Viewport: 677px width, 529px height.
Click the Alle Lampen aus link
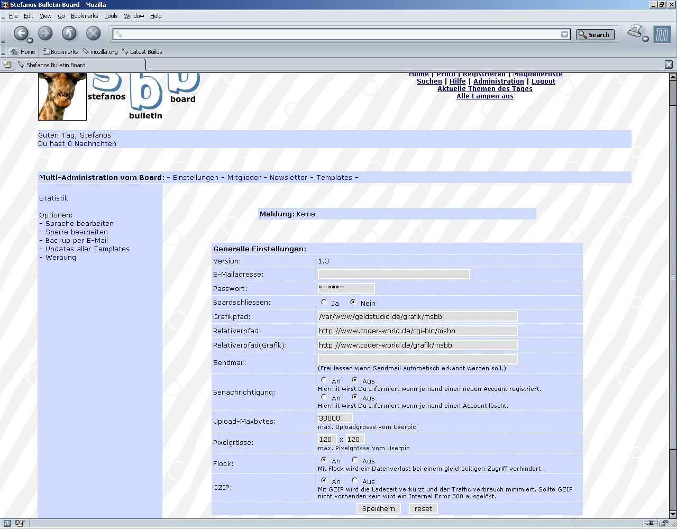(x=485, y=96)
